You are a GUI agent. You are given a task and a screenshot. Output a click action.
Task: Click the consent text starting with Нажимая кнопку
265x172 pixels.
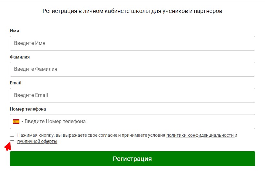[127, 138]
